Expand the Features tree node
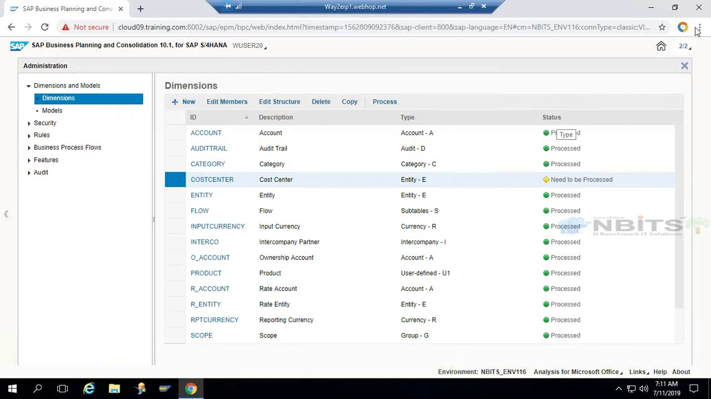Image resolution: width=711 pixels, height=399 pixels. (29, 160)
